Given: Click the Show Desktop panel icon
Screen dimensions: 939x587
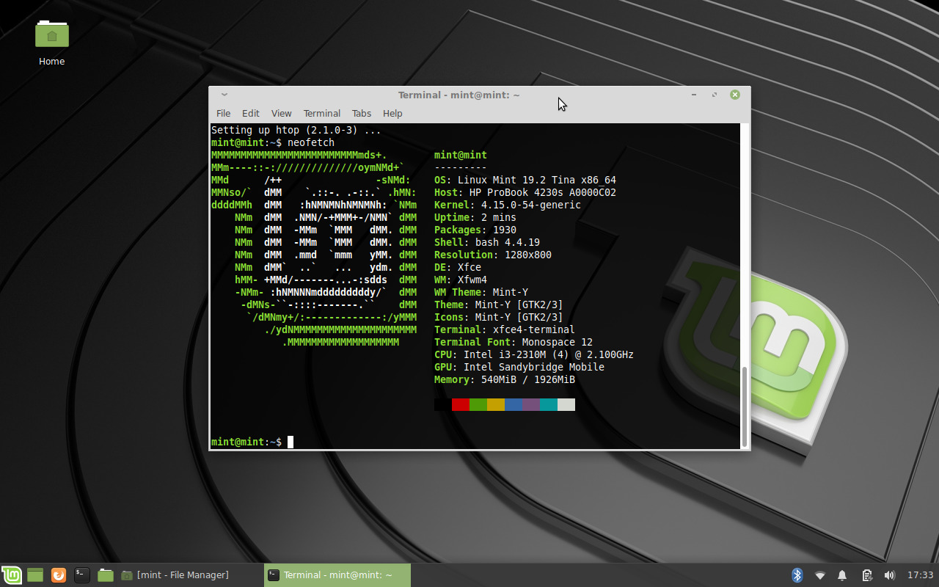Looking at the screenshot, I should click(35, 575).
